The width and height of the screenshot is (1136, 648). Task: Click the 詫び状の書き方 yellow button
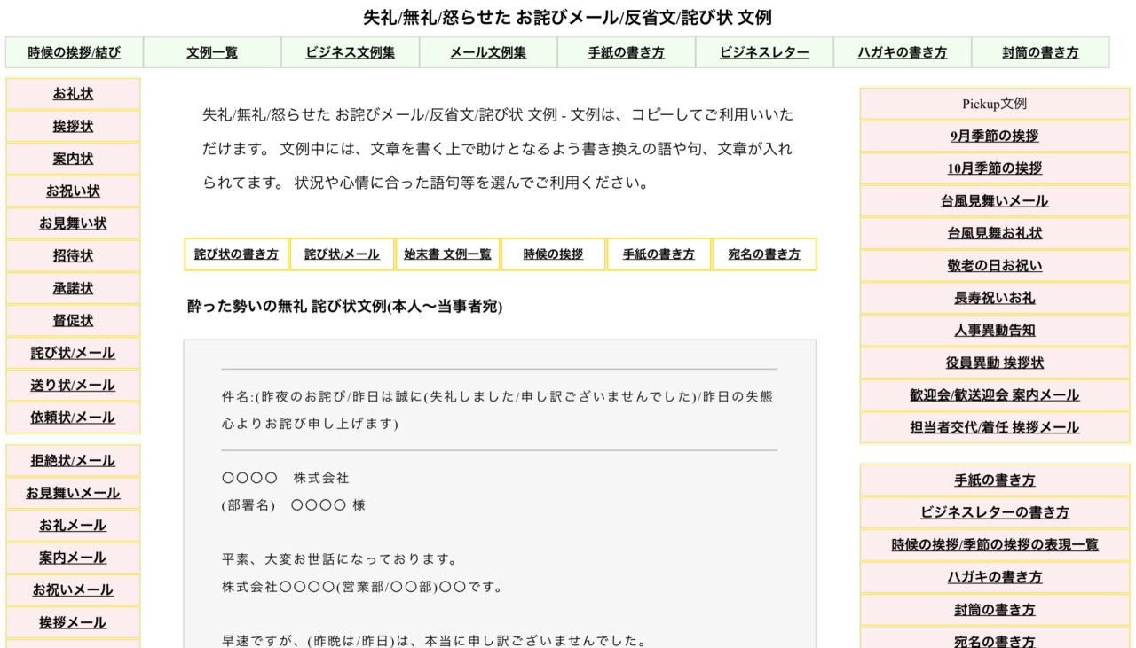pos(237,254)
